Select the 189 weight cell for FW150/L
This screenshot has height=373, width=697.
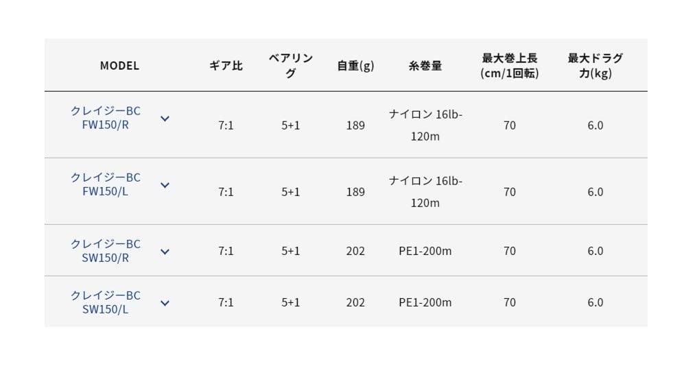[355, 192]
